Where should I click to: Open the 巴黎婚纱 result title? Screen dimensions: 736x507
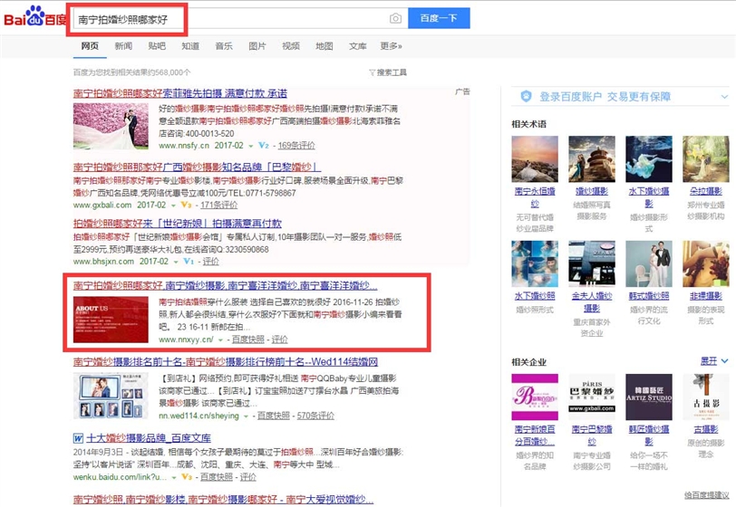198,167
